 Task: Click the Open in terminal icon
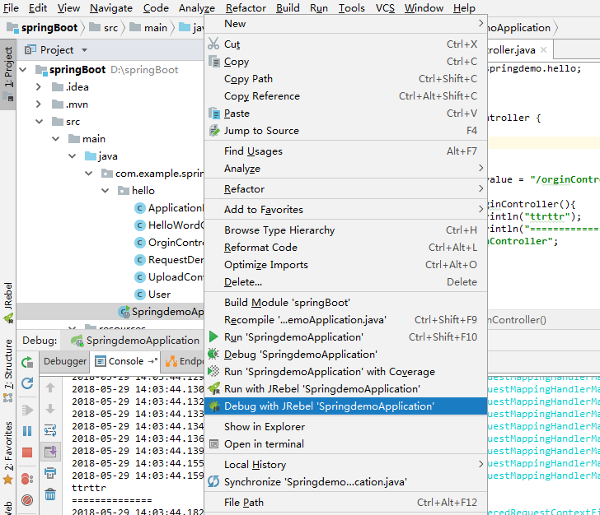click(x=214, y=444)
